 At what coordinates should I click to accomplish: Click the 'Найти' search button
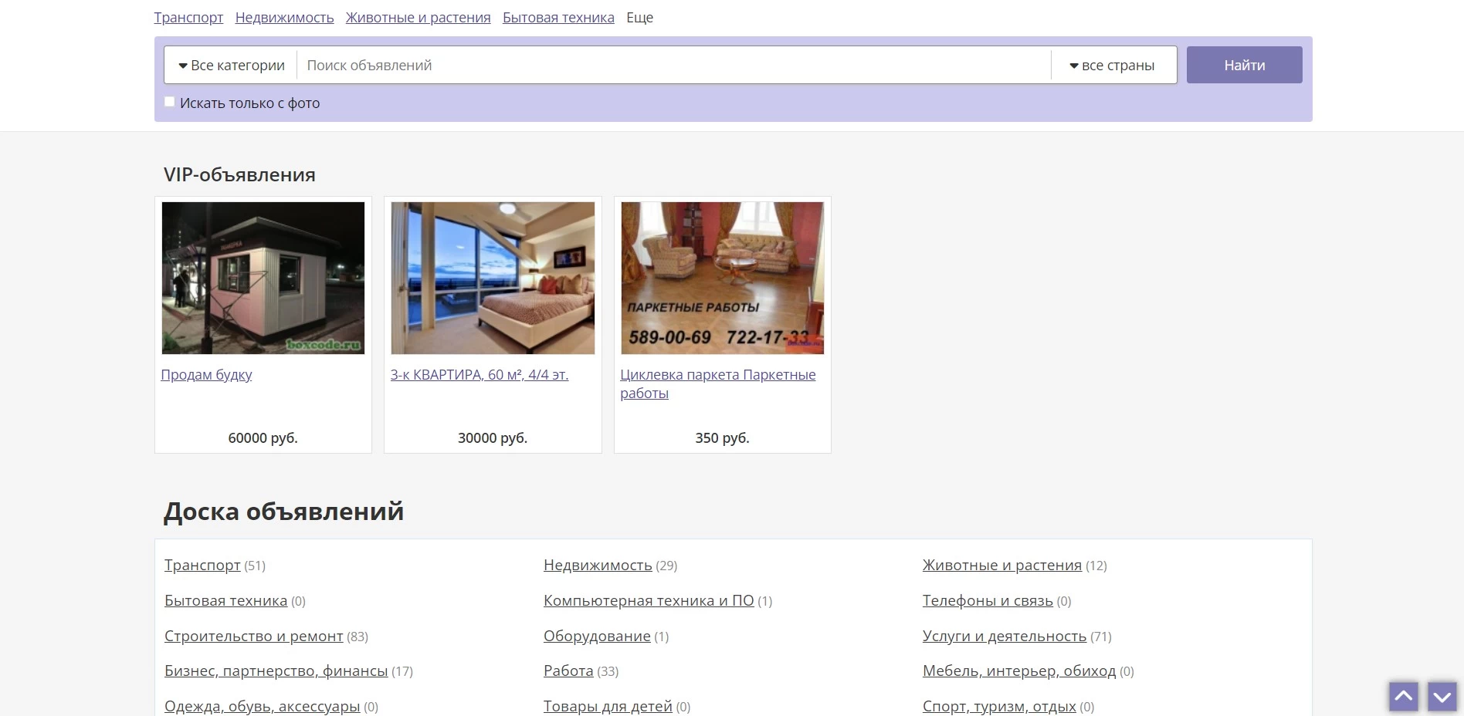click(x=1244, y=66)
